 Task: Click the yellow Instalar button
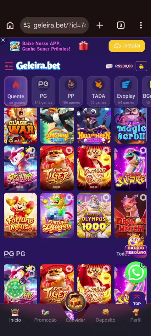coord(126,46)
